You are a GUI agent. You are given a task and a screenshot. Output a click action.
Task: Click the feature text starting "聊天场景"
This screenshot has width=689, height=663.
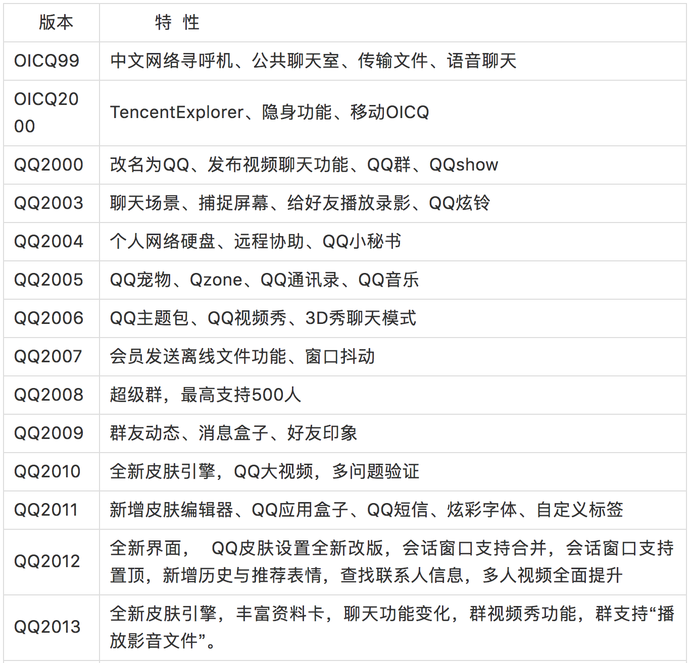pyautogui.click(x=300, y=203)
